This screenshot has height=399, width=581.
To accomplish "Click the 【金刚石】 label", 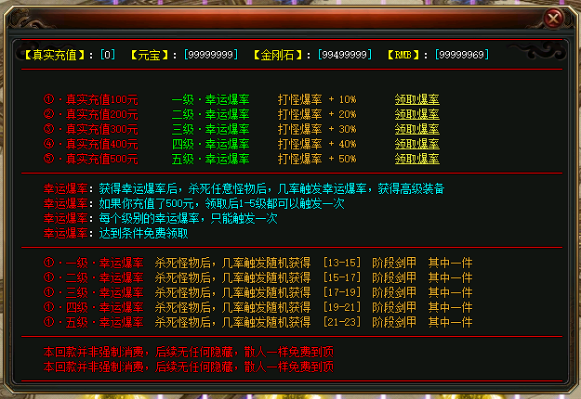I will [277, 55].
